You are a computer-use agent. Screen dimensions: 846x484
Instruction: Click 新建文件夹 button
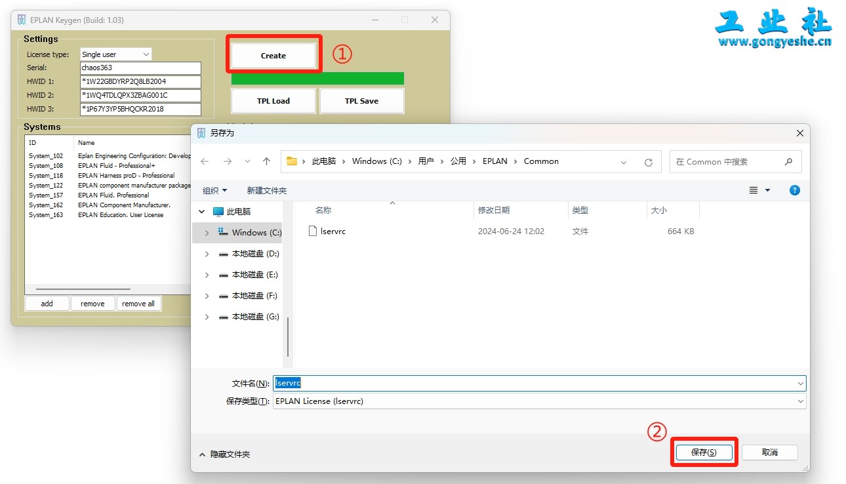tap(267, 191)
